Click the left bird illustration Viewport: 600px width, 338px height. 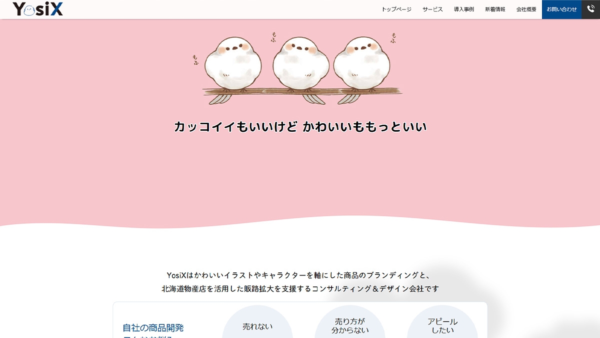click(x=233, y=63)
